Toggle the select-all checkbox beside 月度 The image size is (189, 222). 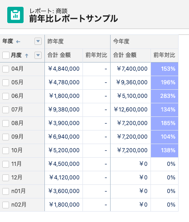pyautogui.click(x=6, y=55)
